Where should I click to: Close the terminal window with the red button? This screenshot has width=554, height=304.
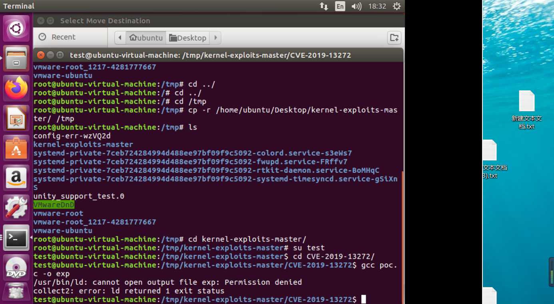tap(40, 55)
